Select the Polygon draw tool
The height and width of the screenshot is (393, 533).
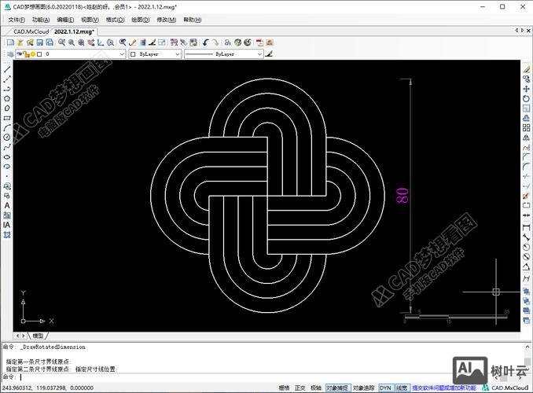[7, 98]
